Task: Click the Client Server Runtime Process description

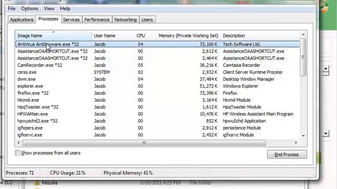Action: [x=253, y=72]
